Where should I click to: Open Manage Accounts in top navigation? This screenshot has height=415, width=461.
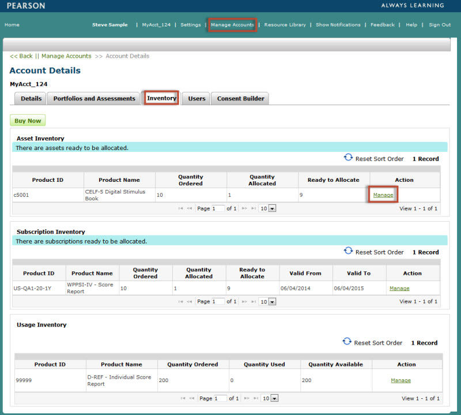click(232, 25)
